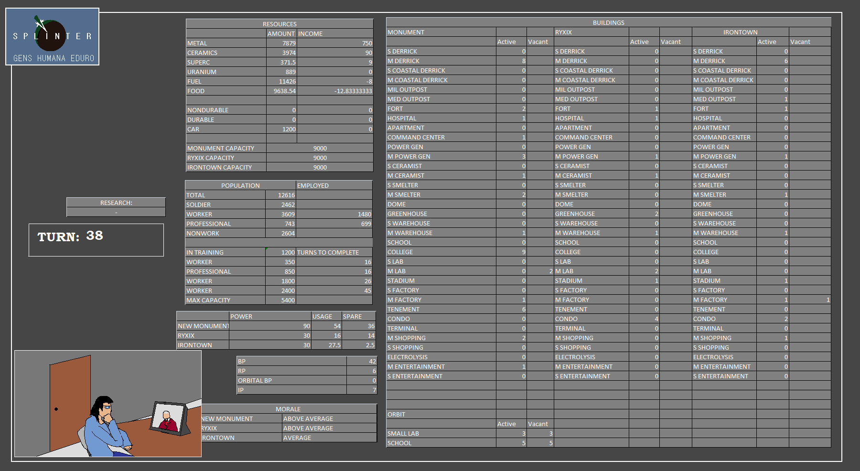Select the METAL amount cell

tap(281, 43)
